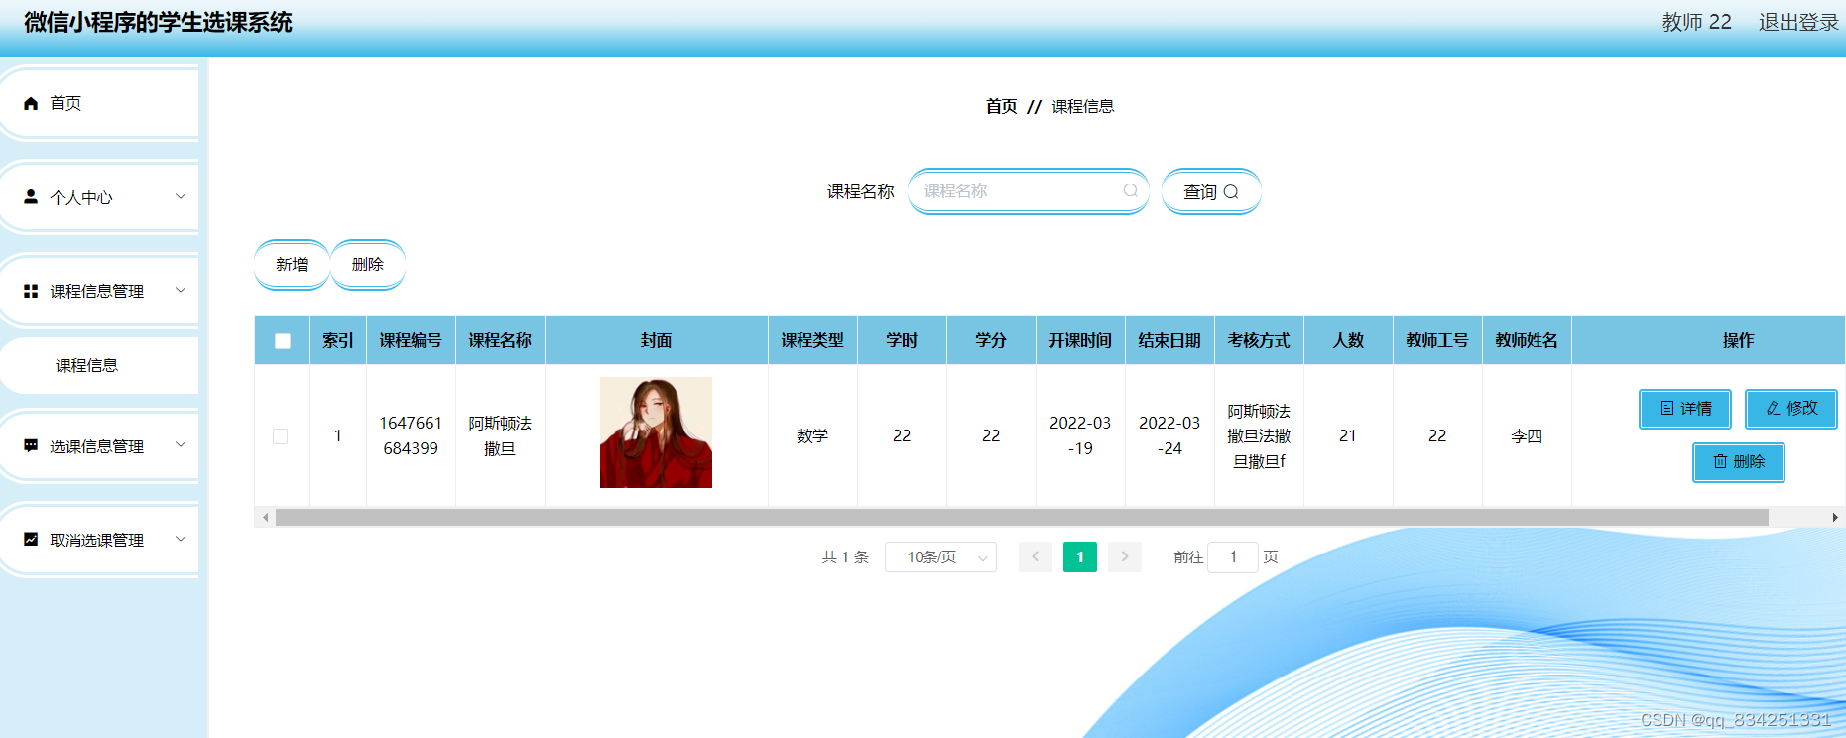The image size is (1846, 738).
Task: Click the 课程信息 breadcrumb text
Action: click(1083, 106)
